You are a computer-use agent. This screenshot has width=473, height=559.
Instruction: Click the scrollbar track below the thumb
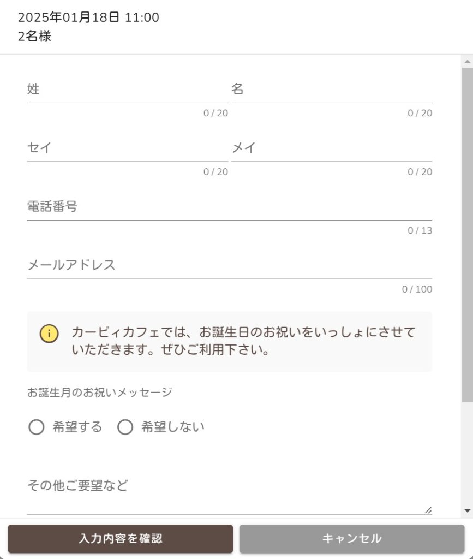pos(467,453)
